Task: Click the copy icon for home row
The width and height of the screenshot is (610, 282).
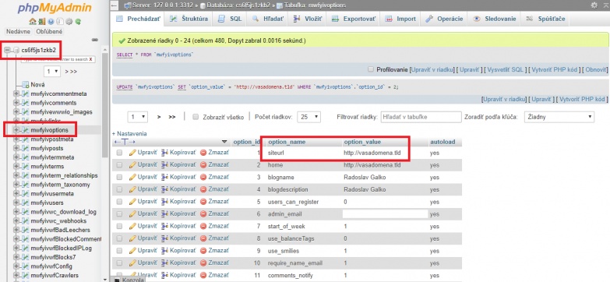Action: [165, 165]
